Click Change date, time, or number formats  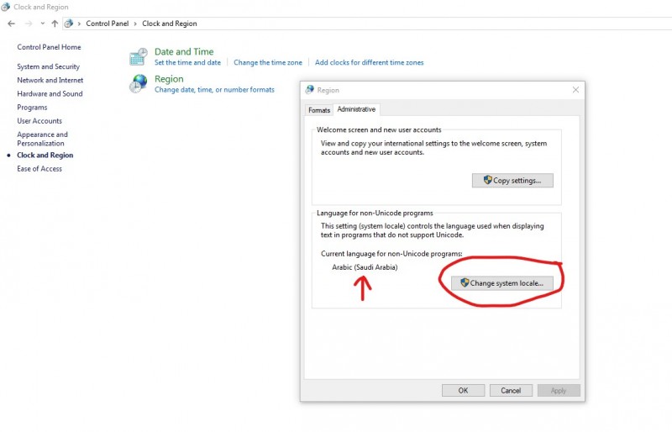(214, 90)
